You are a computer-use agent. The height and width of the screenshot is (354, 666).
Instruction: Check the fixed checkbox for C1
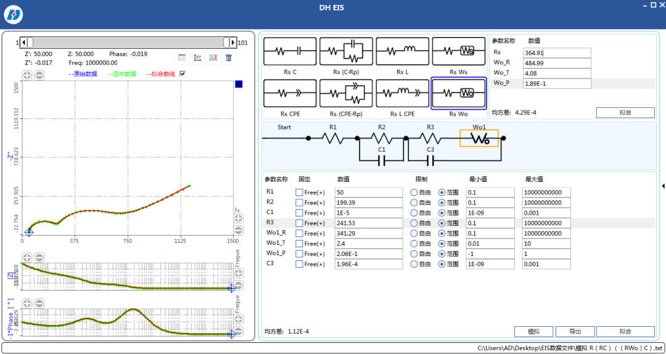299,213
